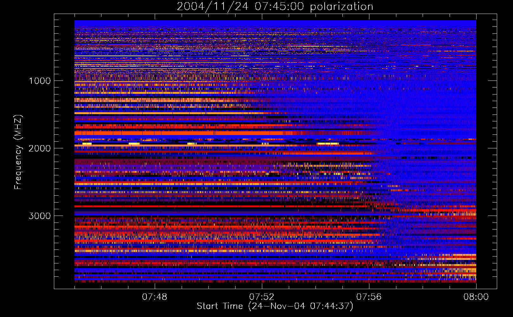Viewport: 513px width, 317px height.
Task: Click the 07:56 time tick label
Action: (x=369, y=297)
